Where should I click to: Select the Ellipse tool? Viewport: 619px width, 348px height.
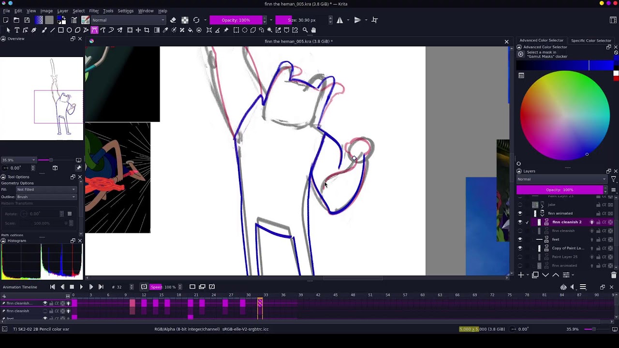[69, 30]
